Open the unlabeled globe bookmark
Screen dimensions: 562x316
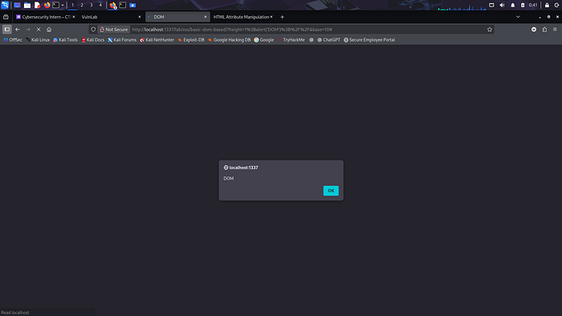click(x=312, y=40)
